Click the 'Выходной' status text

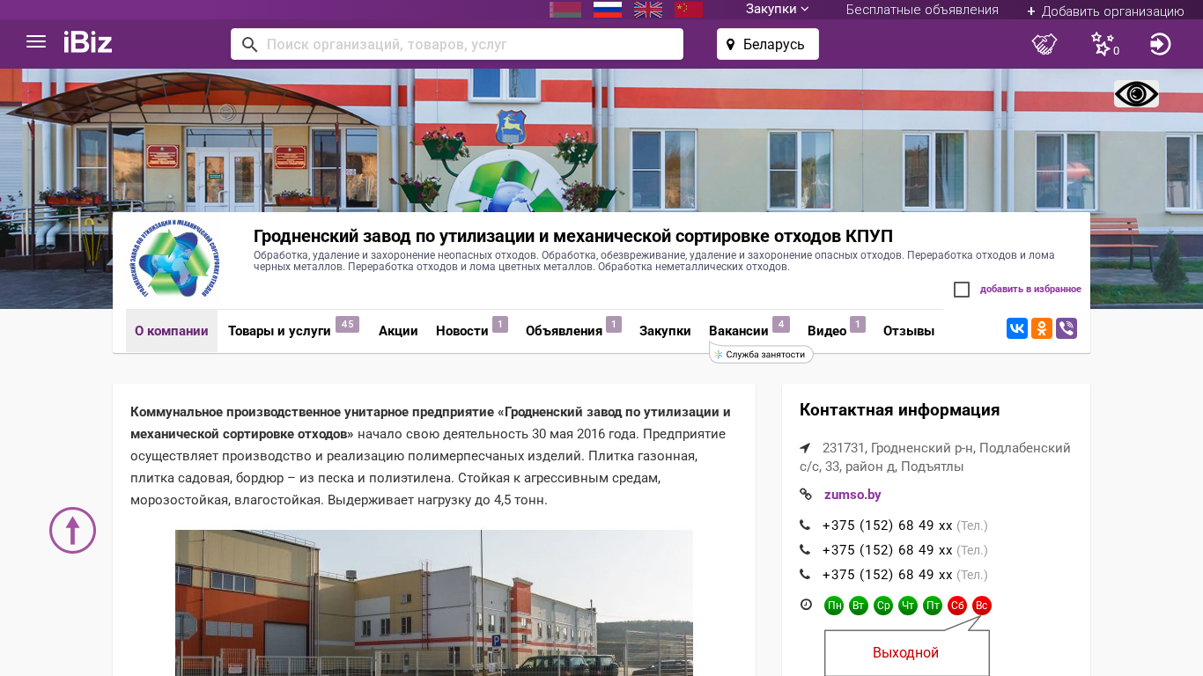click(905, 653)
